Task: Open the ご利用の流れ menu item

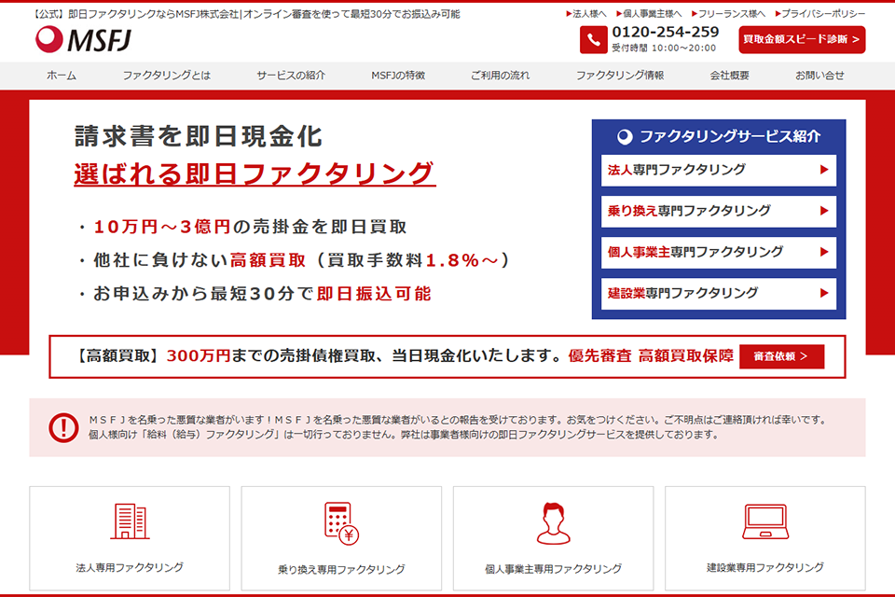Action: [500, 76]
